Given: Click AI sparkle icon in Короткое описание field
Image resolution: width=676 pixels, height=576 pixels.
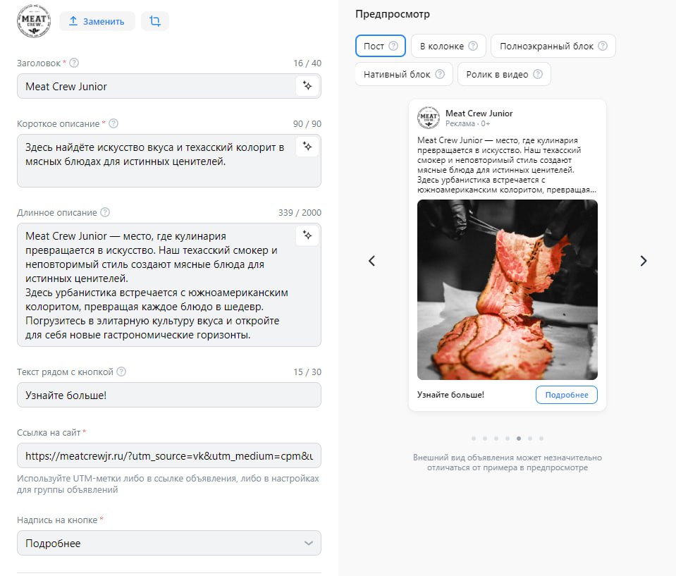Looking at the screenshot, I should [307, 147].
